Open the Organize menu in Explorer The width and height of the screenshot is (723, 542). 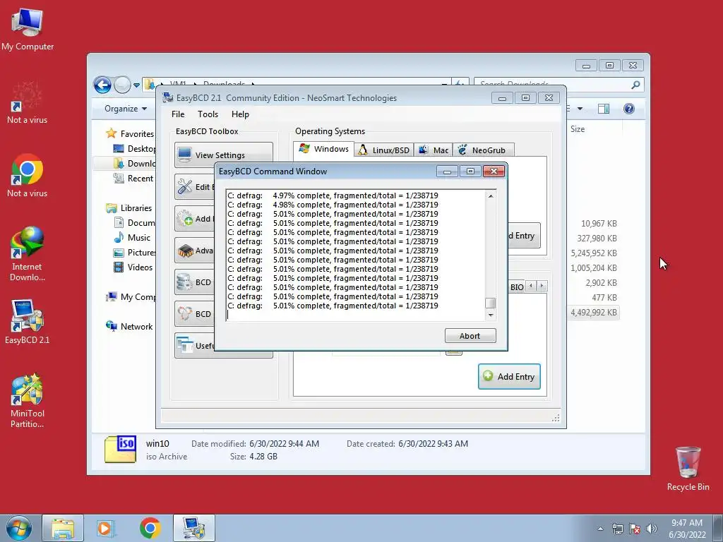(x=126, y=109)
